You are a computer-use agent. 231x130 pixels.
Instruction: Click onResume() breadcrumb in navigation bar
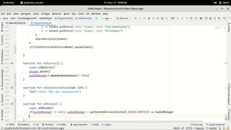coord(83,18)
